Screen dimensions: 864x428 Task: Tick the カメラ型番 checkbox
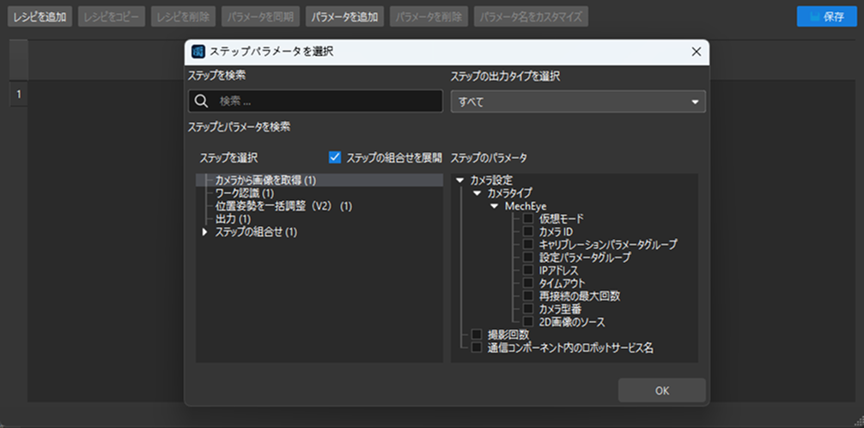pos(528,309)
